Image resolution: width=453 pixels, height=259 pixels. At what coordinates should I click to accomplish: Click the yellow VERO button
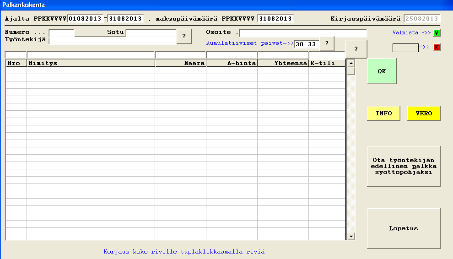click(424, 113)
